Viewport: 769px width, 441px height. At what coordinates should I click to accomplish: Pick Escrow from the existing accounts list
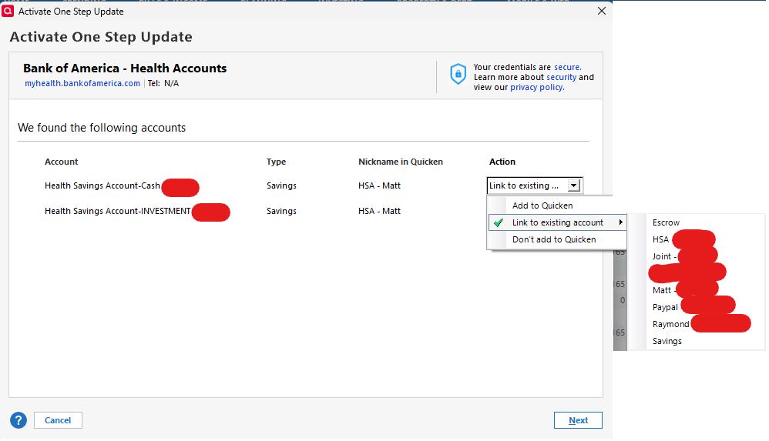(666, 222)
